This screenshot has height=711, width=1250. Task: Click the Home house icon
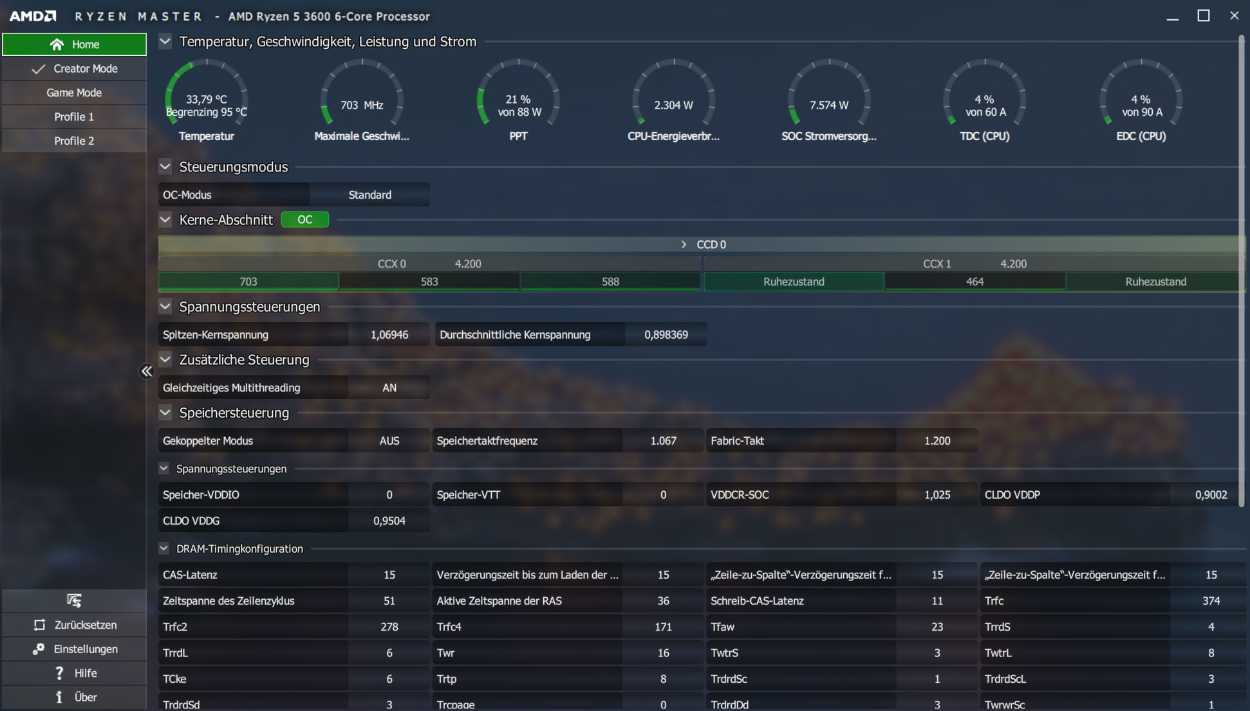coord(57,44)
